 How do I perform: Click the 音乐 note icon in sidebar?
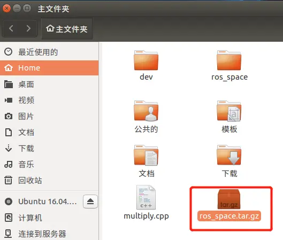tap(9, 164)
